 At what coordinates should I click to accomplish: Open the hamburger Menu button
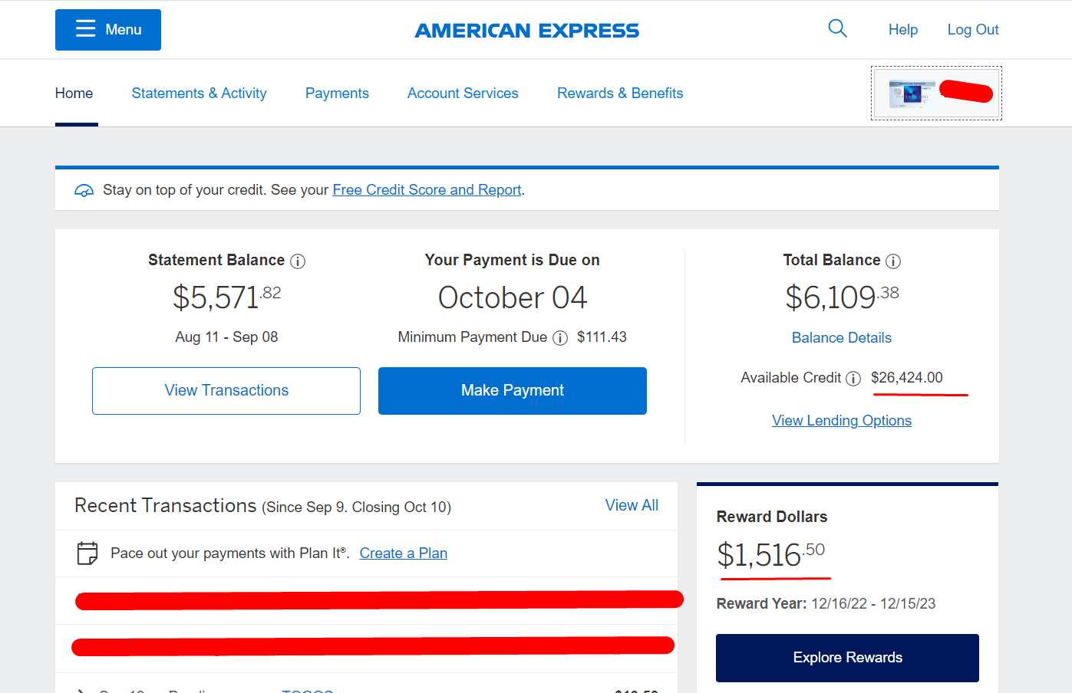click(108, 30)
